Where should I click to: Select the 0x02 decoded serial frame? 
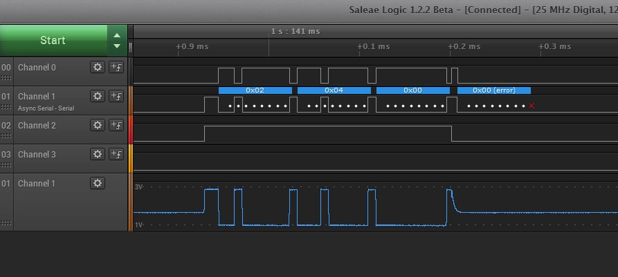click(255, 90)
